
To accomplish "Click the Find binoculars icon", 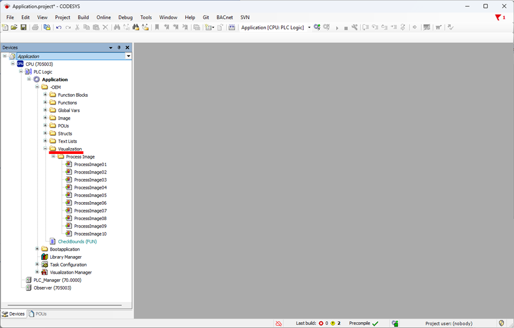I will pos(117,28).
